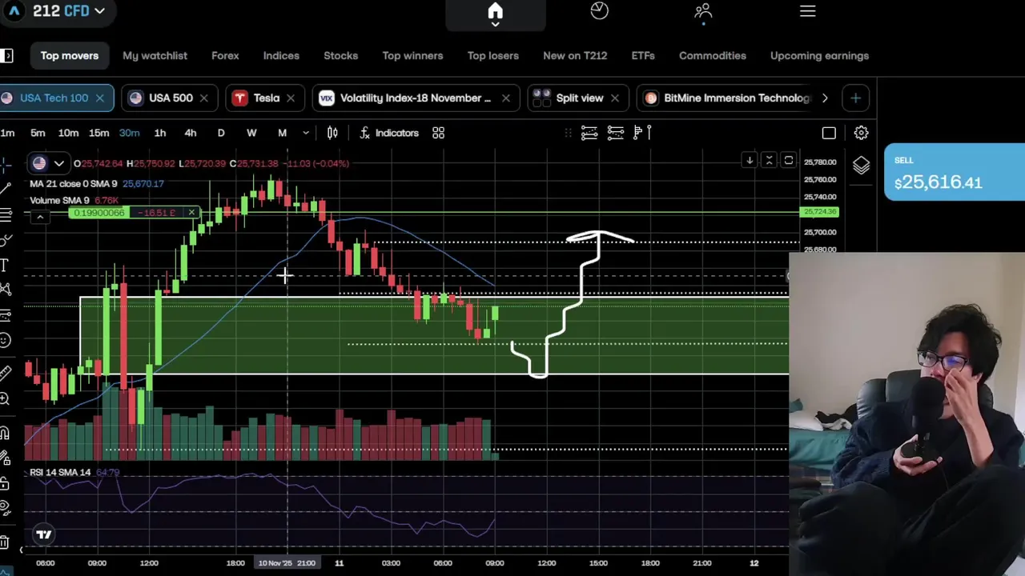Click the TradingView logo on chart

coord(44,534)
